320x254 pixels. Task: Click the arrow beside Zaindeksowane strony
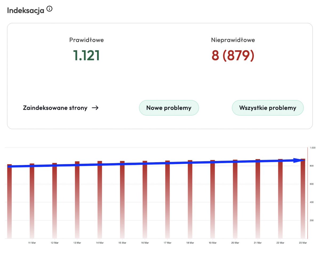[x=95, y=108]
